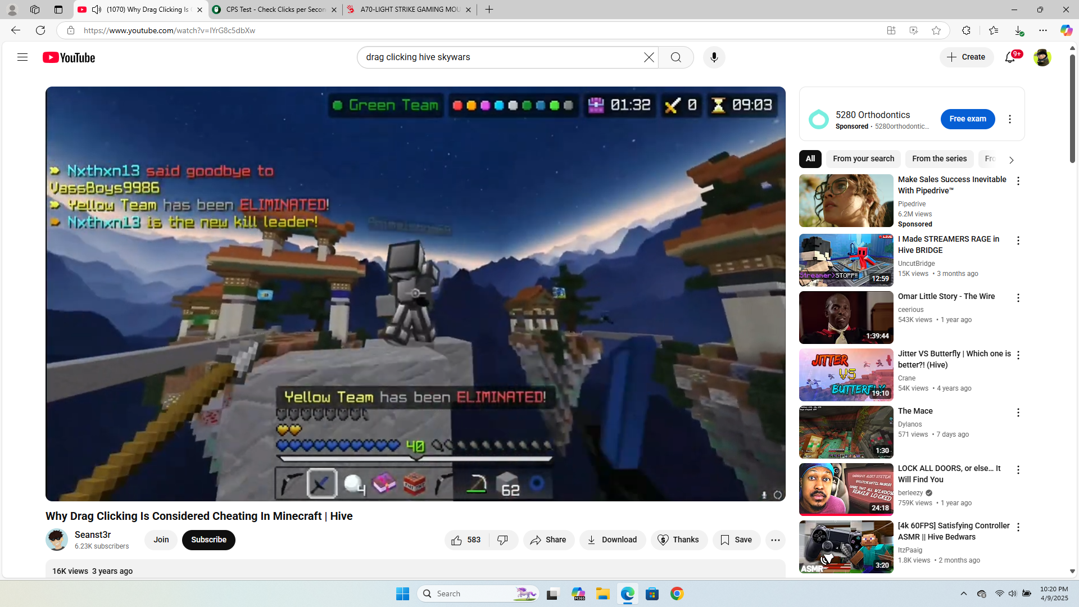
Task: Refresh the current page
Action: [x=40, y=30]
